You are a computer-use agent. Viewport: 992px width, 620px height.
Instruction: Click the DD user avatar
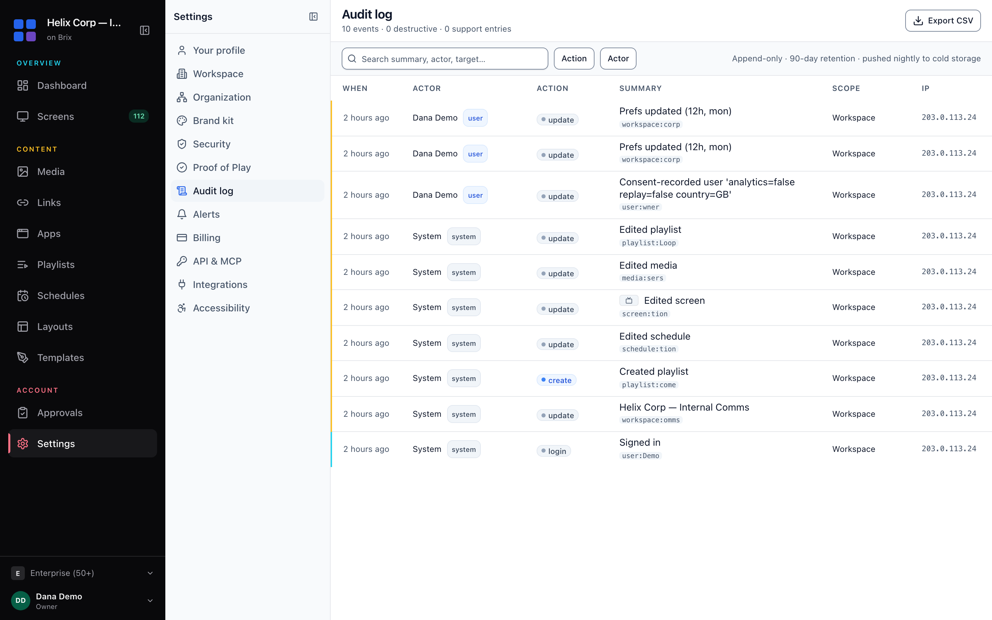point(21,601)
